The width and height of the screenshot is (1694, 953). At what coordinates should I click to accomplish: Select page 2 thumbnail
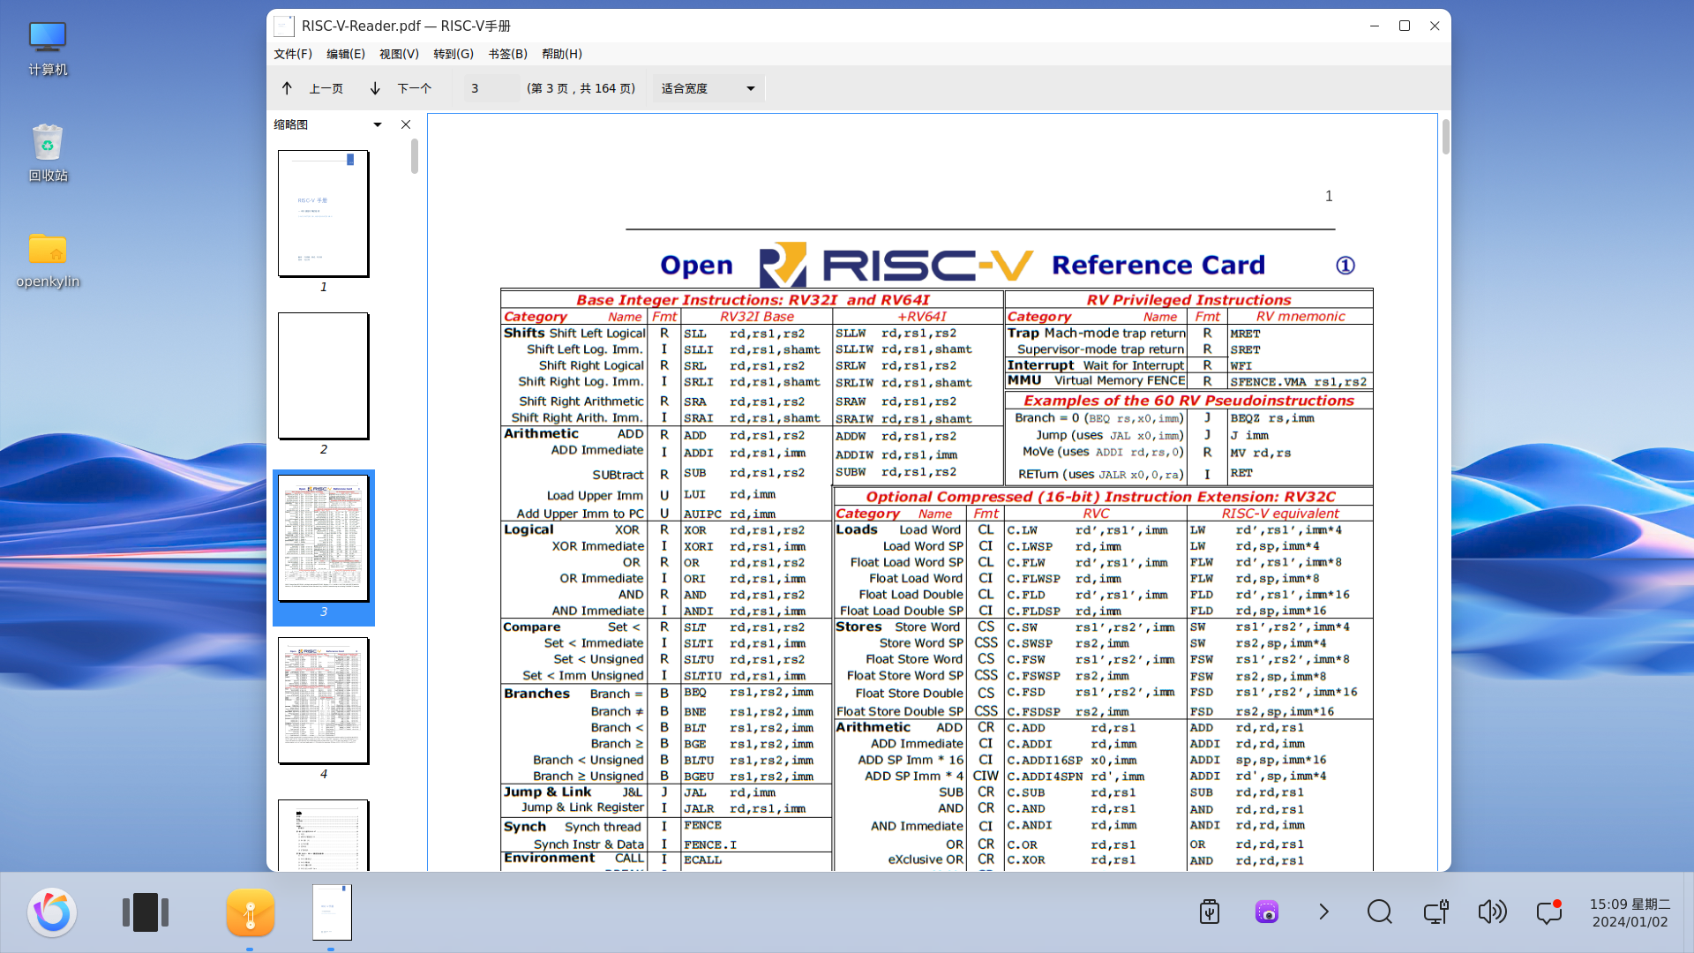pyautogui.click(x=323, y=376)
